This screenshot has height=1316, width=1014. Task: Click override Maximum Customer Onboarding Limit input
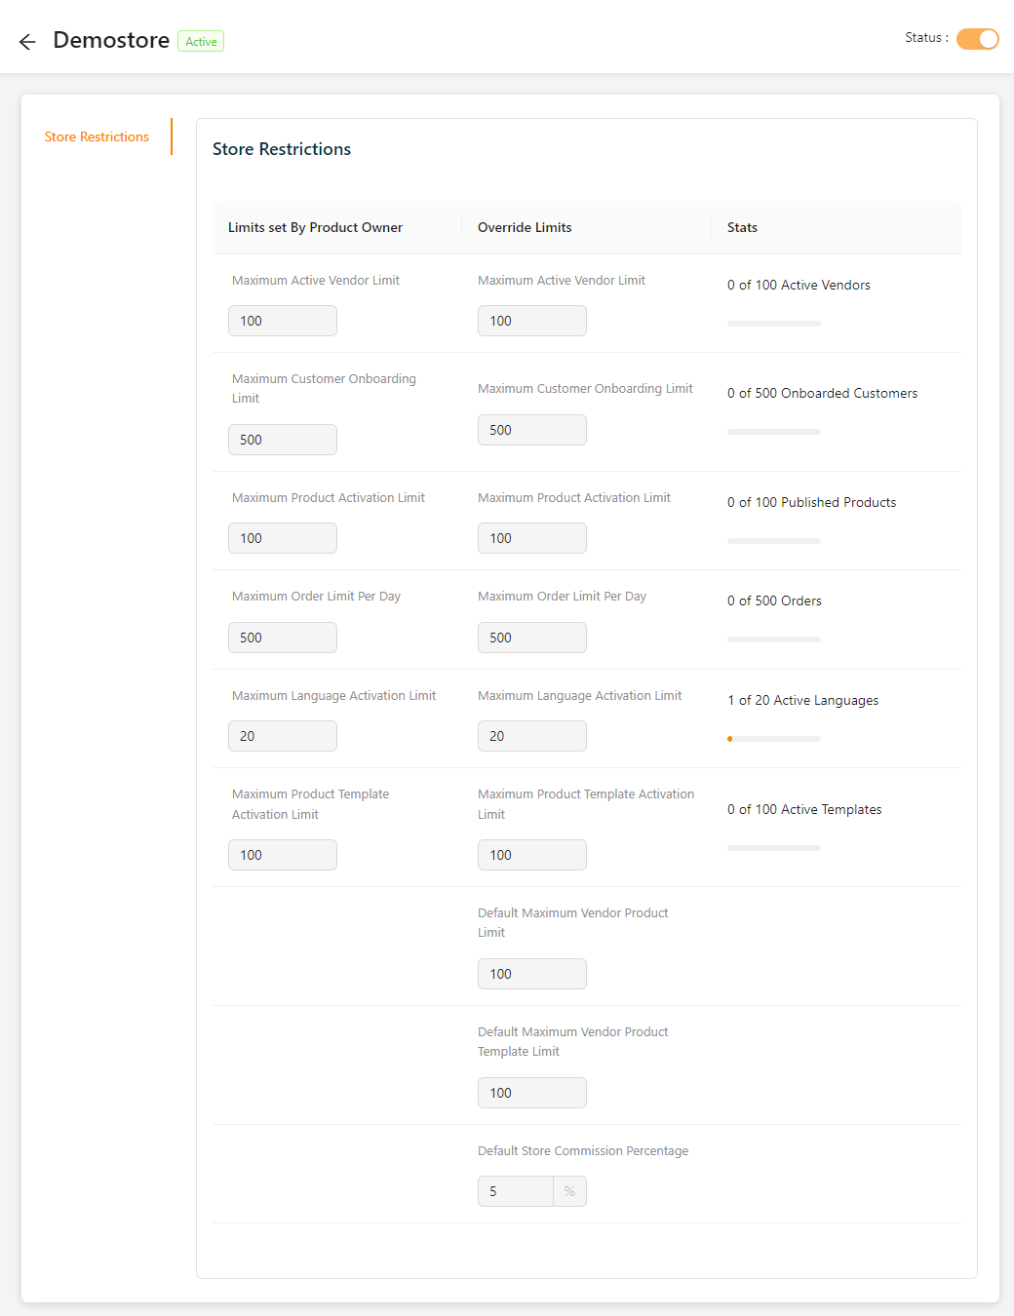tap(531, 430)
